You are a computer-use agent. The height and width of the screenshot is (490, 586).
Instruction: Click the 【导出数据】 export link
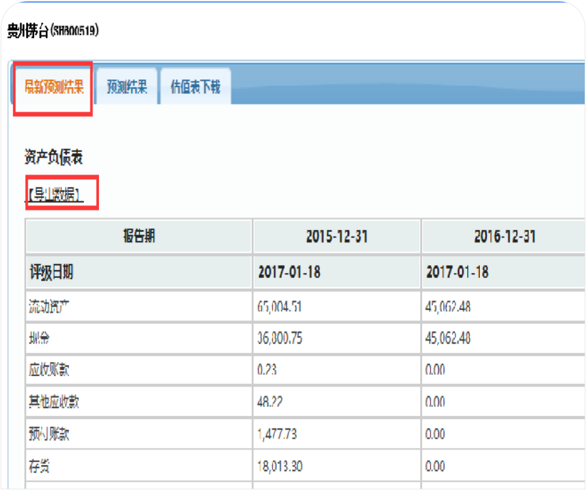tap(56, 195)
